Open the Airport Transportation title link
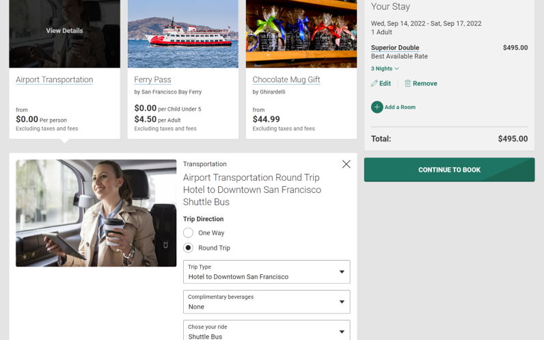 coord(54,79)
